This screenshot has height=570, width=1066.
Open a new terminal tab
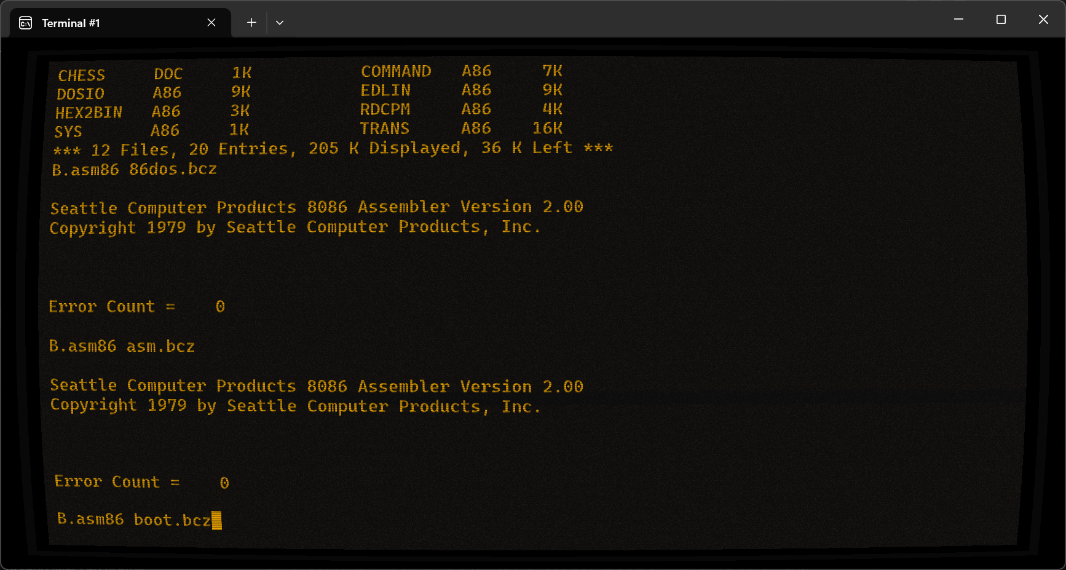(x=251, y=23)
